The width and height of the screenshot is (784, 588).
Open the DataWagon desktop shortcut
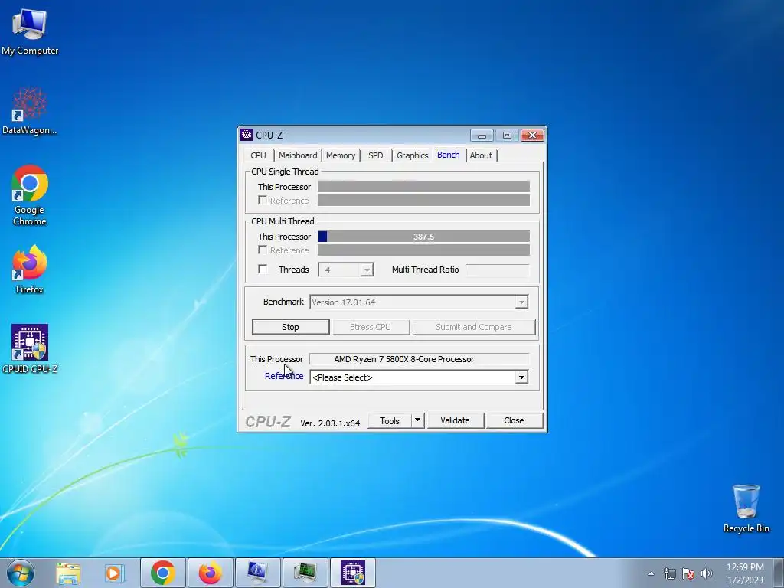(x=30, y=111)
